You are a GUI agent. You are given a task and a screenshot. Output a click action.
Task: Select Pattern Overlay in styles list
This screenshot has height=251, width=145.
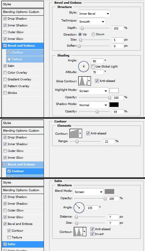click(x=18, y=86)
